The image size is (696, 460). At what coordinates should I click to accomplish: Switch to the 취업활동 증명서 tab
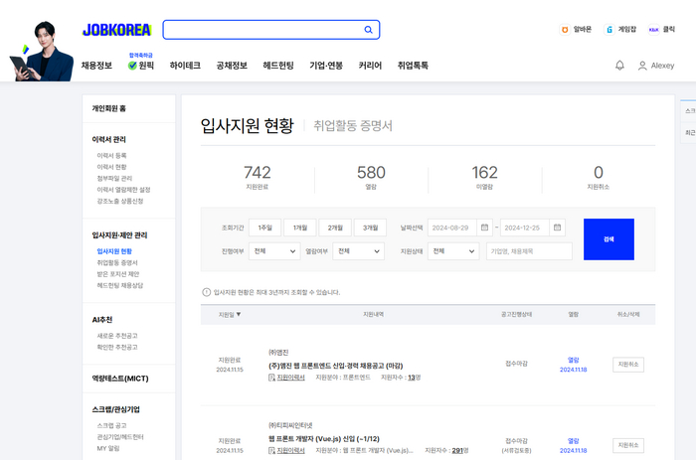click(353, 125)
